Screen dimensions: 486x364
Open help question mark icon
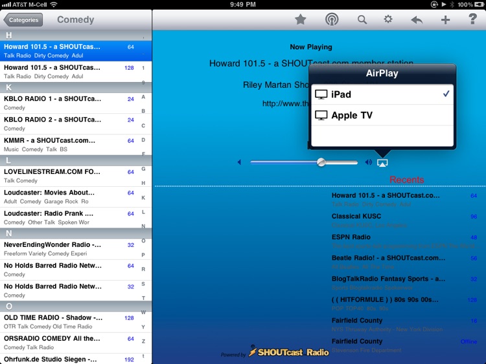click(x=472, y=19)
